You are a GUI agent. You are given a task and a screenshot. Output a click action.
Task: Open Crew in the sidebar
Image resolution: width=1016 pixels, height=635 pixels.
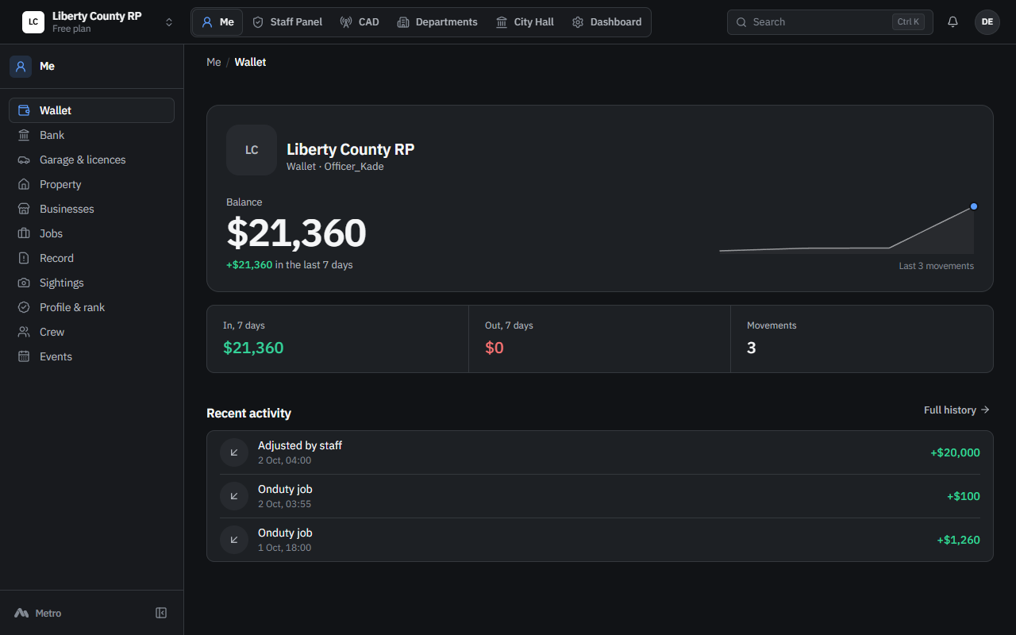(x=91, y=332)
